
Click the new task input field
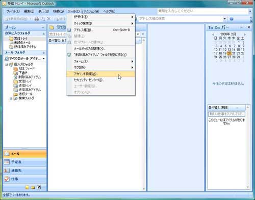pos(226,114)
